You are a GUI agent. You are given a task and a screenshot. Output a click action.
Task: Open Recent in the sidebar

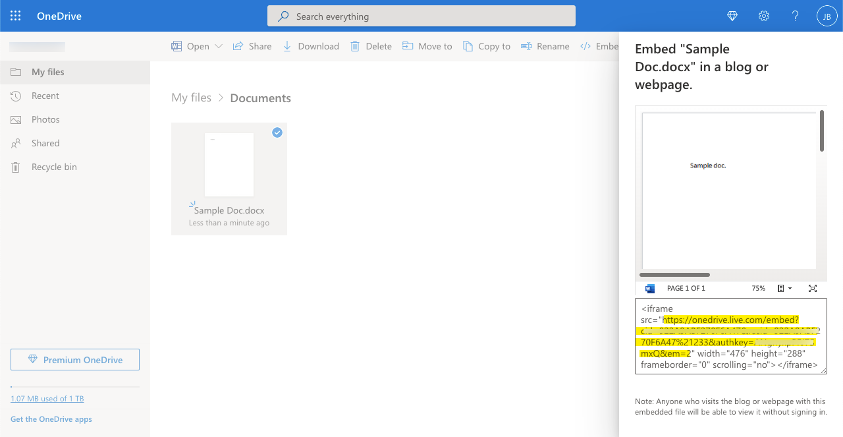[x=75, y=96]
